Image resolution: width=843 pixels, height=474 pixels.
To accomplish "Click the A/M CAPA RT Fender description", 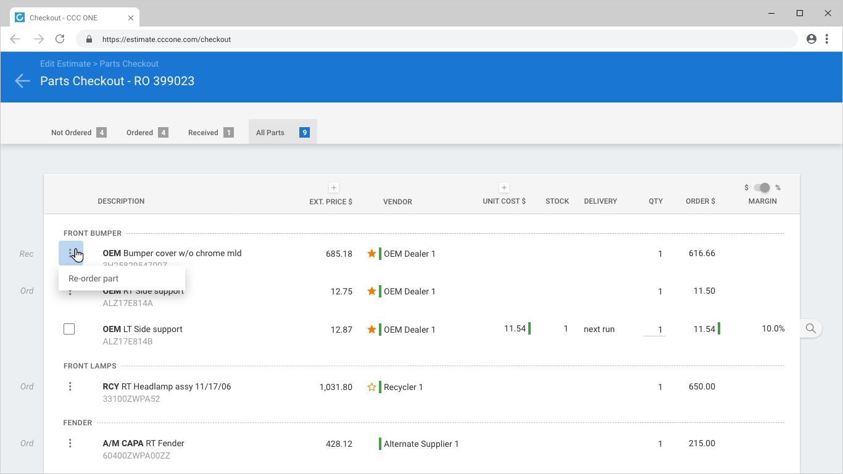I will pyautogui.click(x=143, y=443).
